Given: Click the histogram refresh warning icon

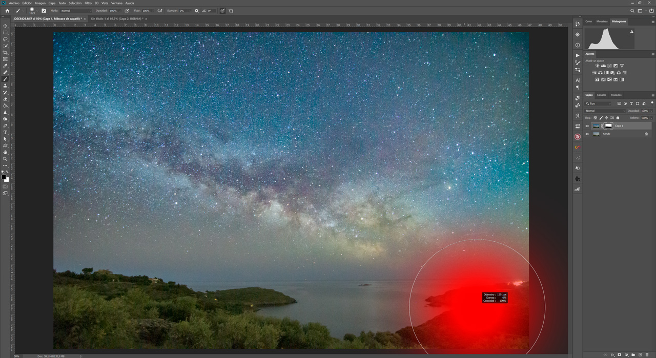Looking at the screenshot, I should pos(632,32).
